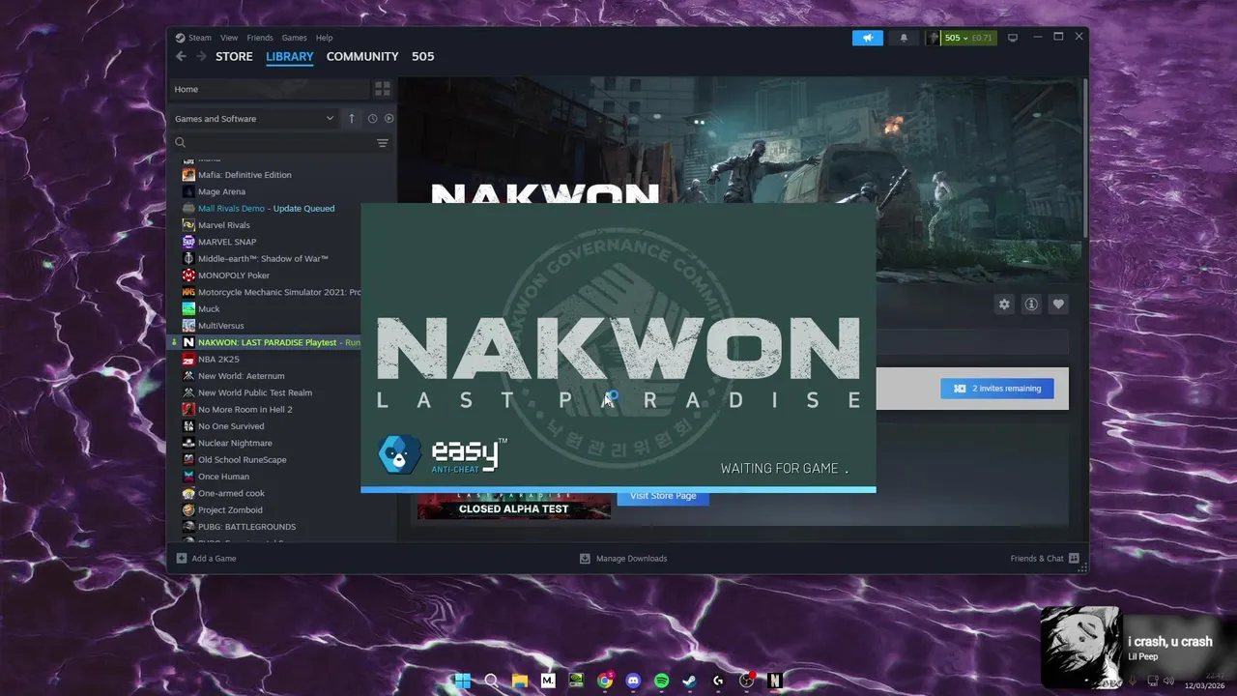Select No More Room in Hell 2
Image resolution: width=1237 pixels, height=696 pixels.
click(245, 409)
